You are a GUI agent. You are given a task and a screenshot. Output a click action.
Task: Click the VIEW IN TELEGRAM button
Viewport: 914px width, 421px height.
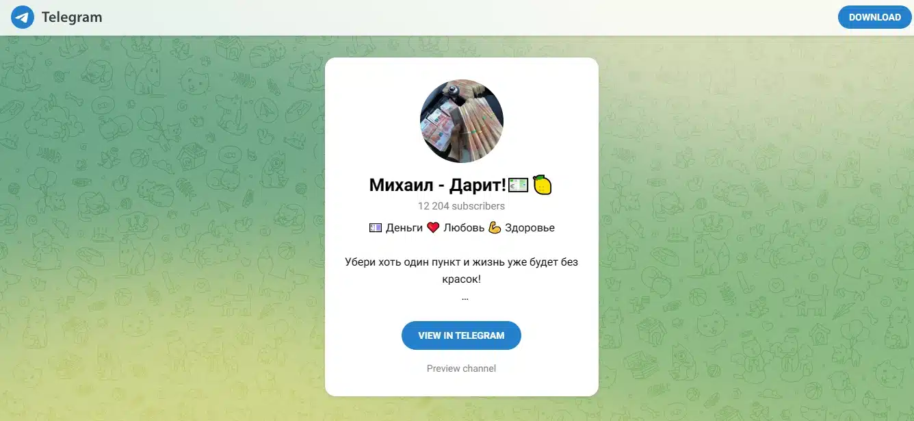(x=461, y=335)
